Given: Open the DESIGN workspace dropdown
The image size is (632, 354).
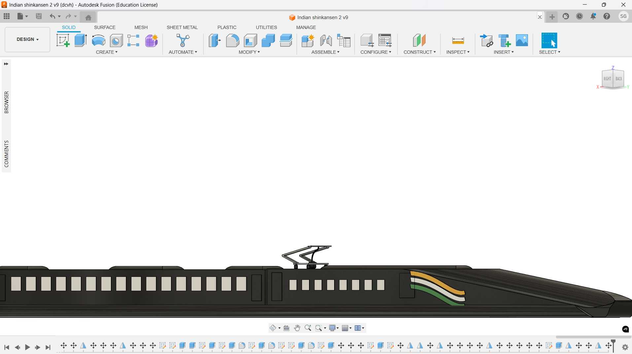Looking at the screenshot, I should coord(27,39).
